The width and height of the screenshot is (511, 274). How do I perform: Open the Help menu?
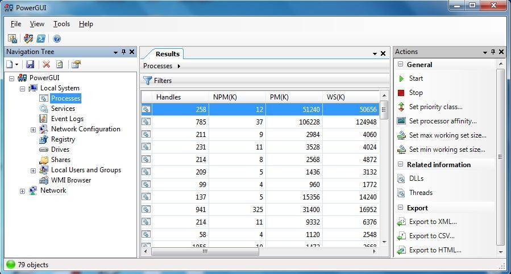point(86,24)
